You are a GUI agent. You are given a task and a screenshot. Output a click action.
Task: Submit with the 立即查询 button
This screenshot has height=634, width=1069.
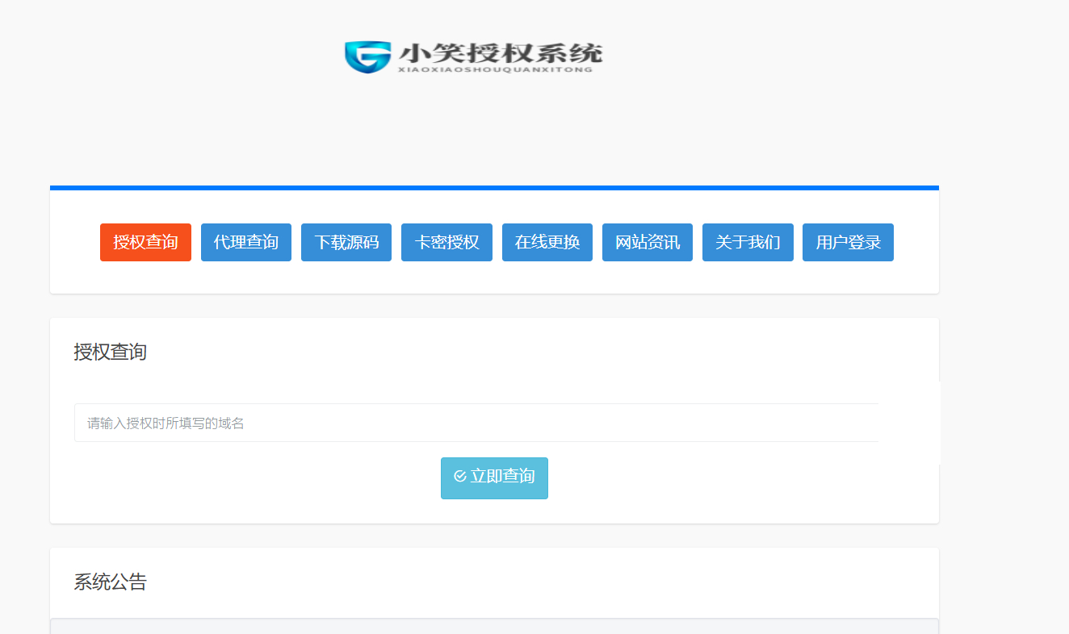(494, 478)
